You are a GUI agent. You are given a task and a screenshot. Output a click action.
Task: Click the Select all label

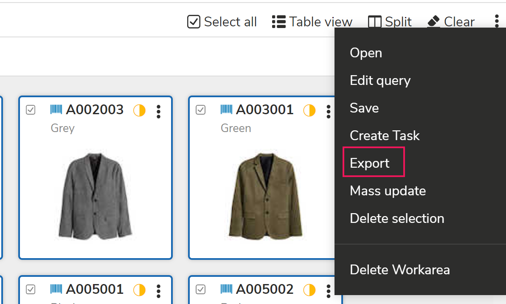(x=231, y=22)
